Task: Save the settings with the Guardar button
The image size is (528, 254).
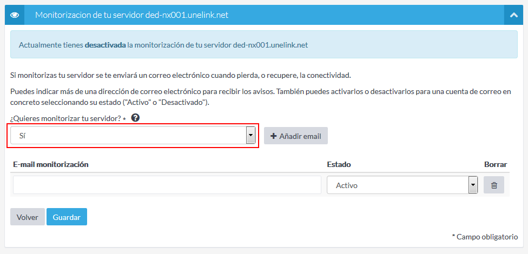Action: [x=67, y=217]
